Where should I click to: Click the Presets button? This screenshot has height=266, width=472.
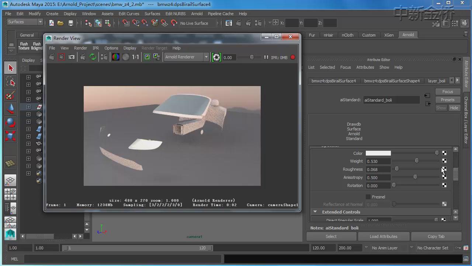point(448,100)
